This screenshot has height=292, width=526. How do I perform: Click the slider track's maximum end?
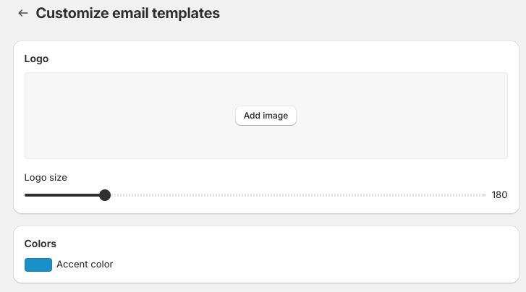coord(485,195)
